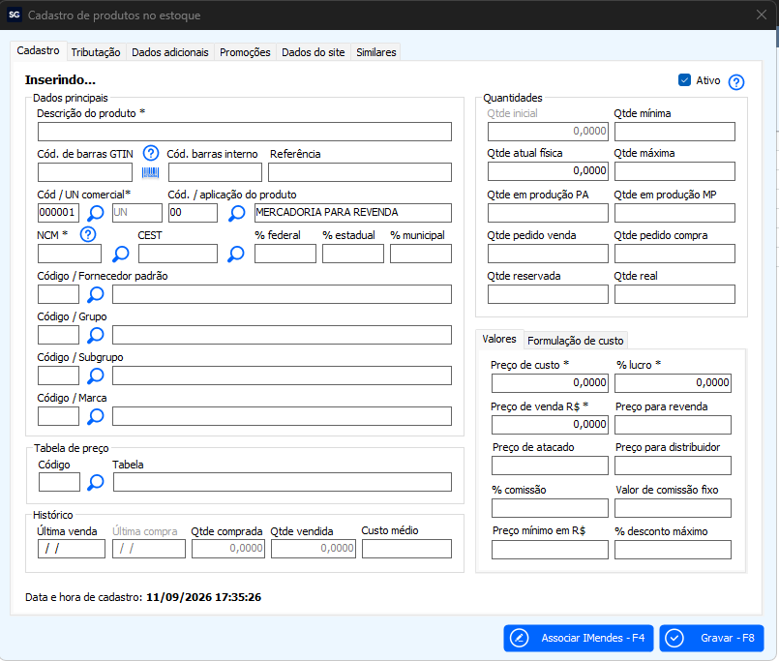Search Marca with magnifier icon
This screenshot has height=661, width=779.
[x=96, y=416]
